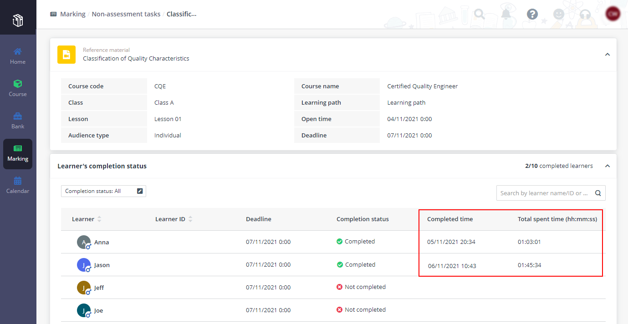This screenshot has width=628, height=324.
Task: Open help question mark icon
Action: pos(532,14)
